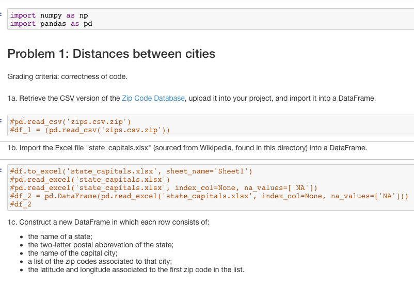Click the line 'import pandas as pd'
This screenshot has height=285, width=414.
coord(51,24)
